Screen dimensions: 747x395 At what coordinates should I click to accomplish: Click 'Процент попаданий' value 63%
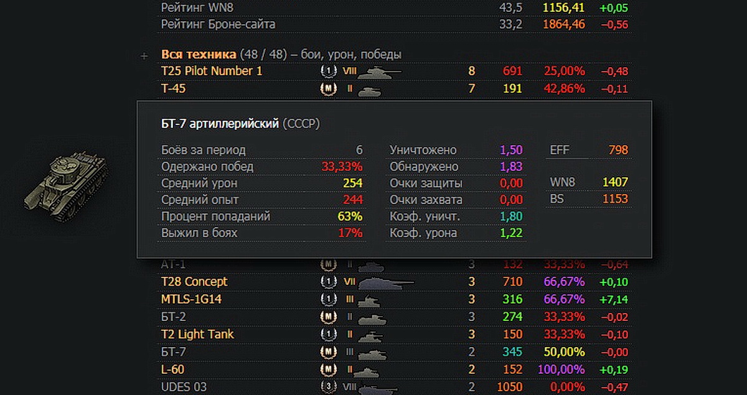350,216
